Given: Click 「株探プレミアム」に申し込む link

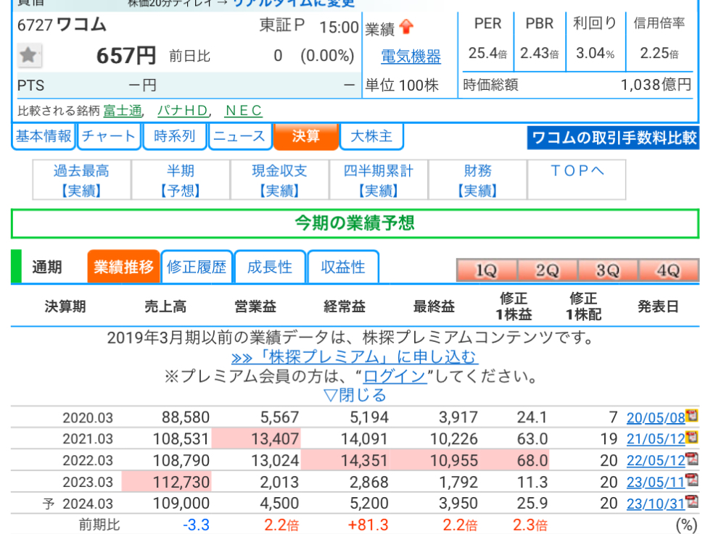Looking at the screenshot, I should coord(354,356).
